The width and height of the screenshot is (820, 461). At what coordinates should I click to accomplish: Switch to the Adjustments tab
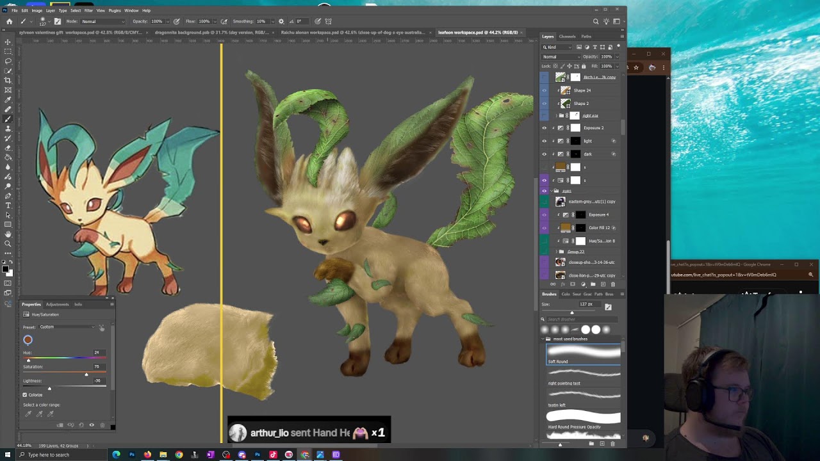(x=57, y=304)
